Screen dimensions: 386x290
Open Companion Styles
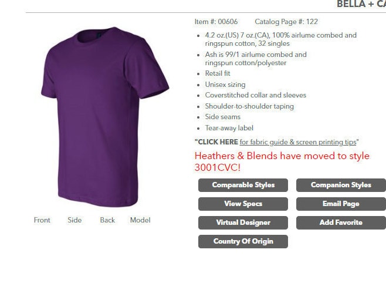pyautogui.click(x=341, y=185)
